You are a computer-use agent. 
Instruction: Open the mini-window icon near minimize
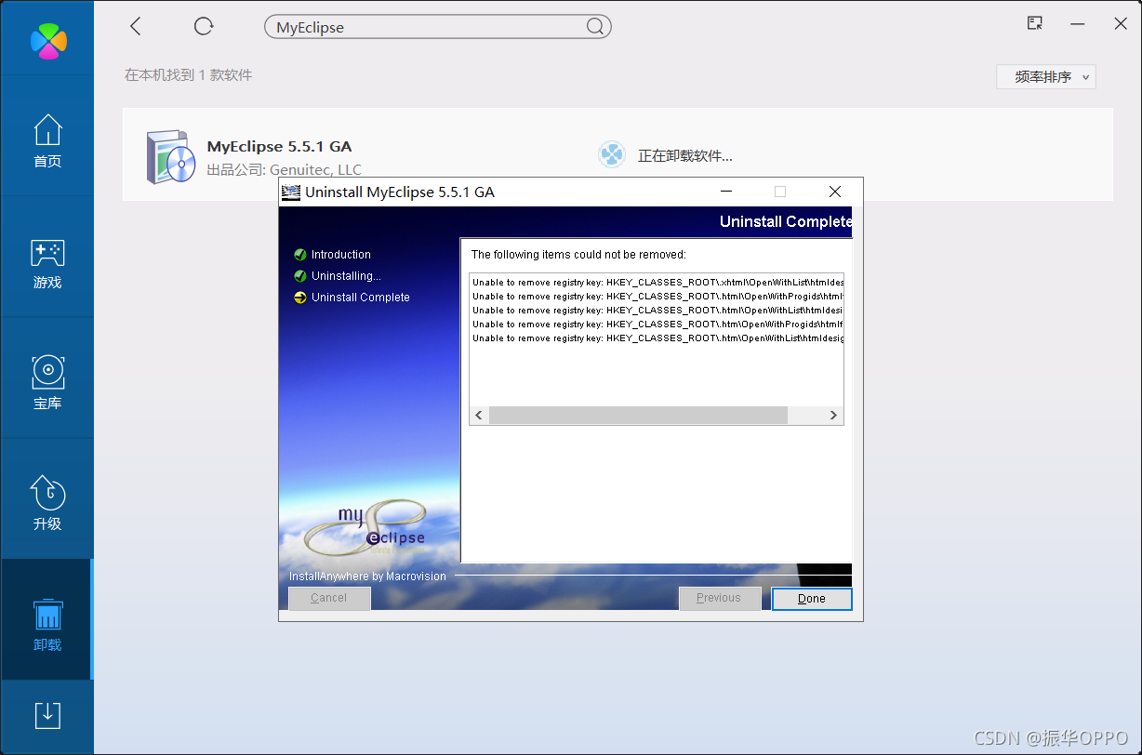point(1034,24)
